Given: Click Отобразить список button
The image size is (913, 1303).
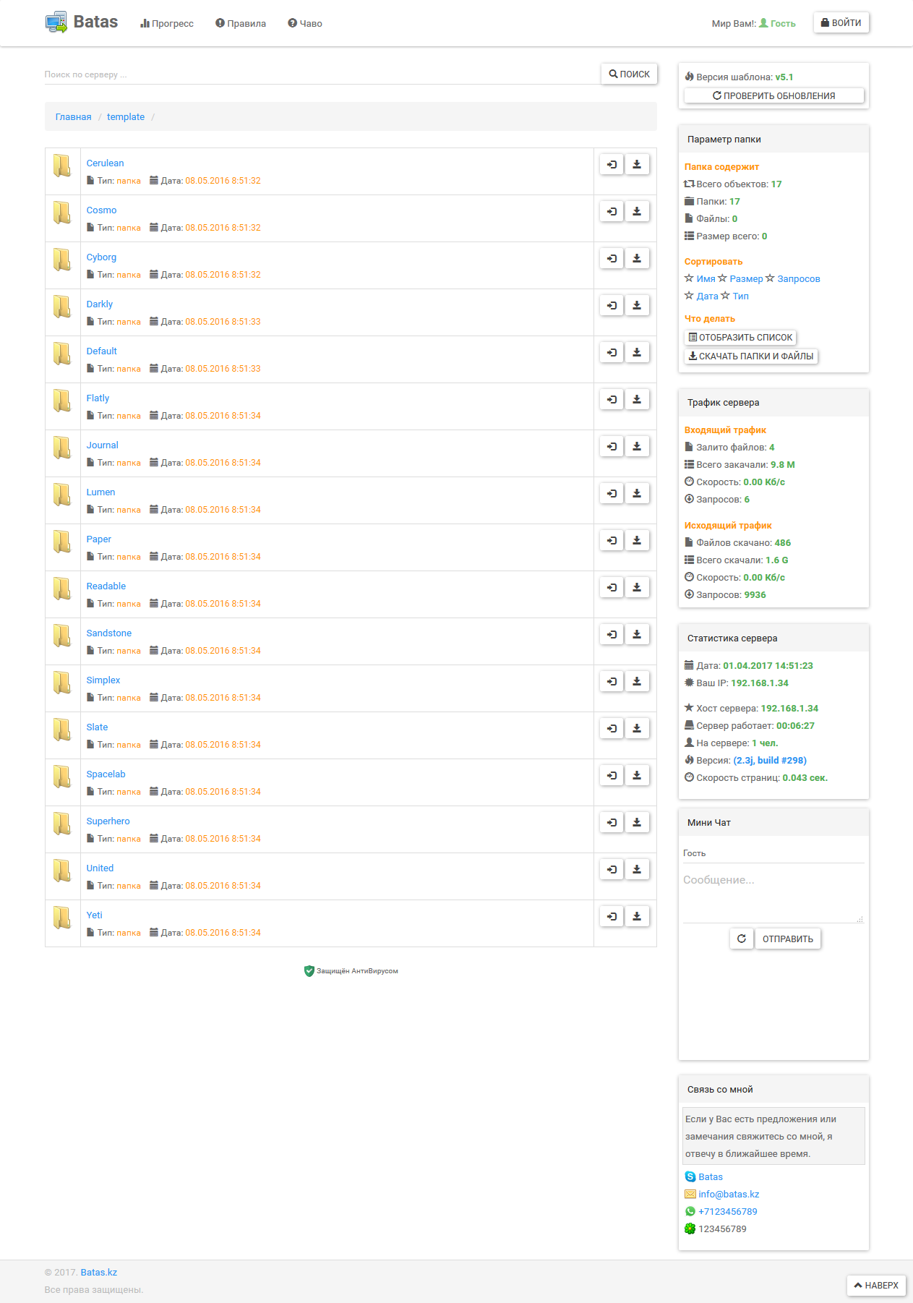Looking at the screenshot, I should pos(740,338).
